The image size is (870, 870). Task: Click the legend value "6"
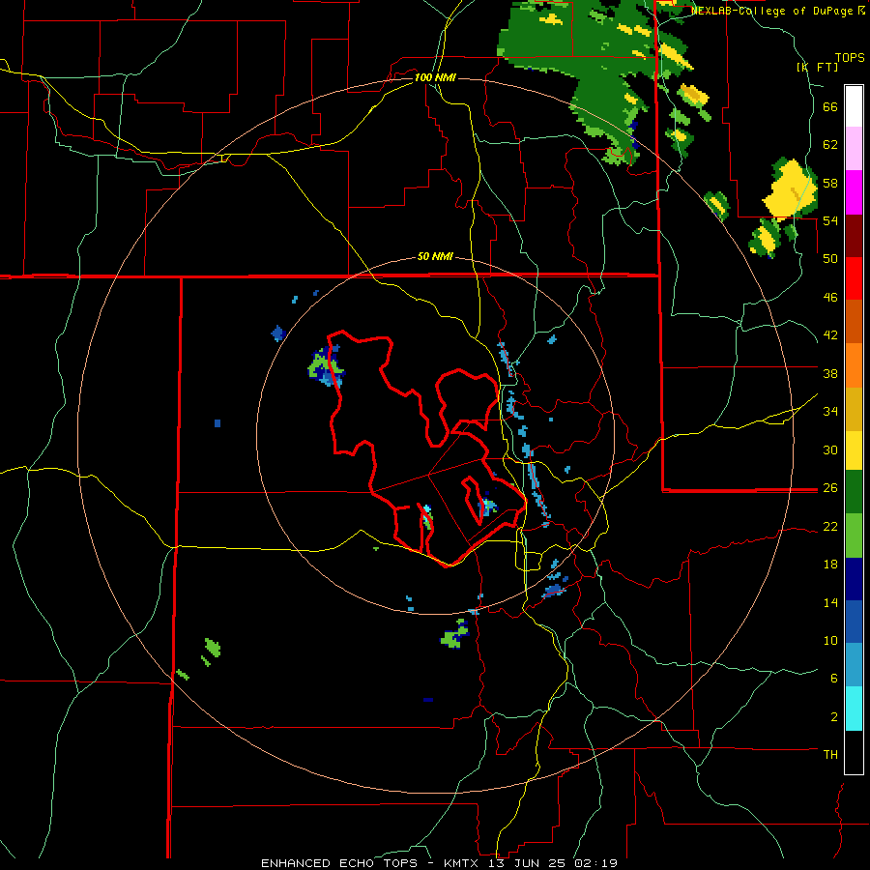[834, 678]
